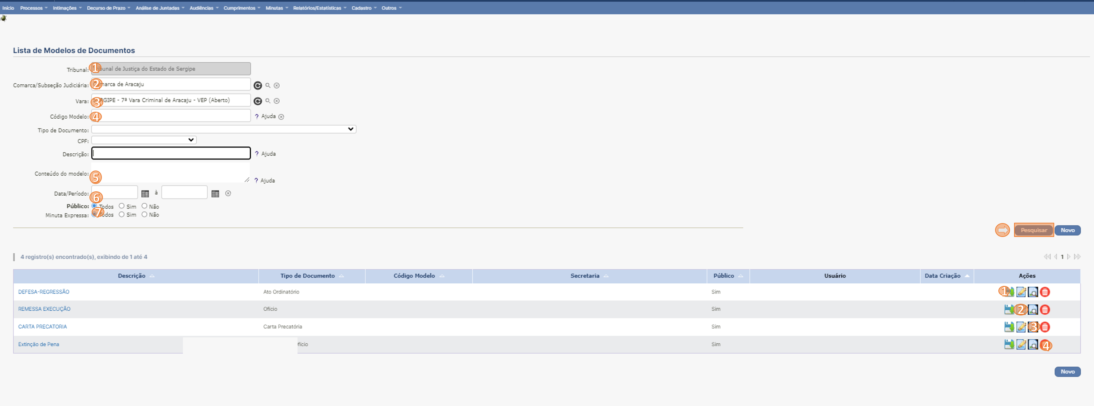Screen dimensions: 1094x406
Task: Edit the Extinção de Pena model
Action: tap(1021, 344)
